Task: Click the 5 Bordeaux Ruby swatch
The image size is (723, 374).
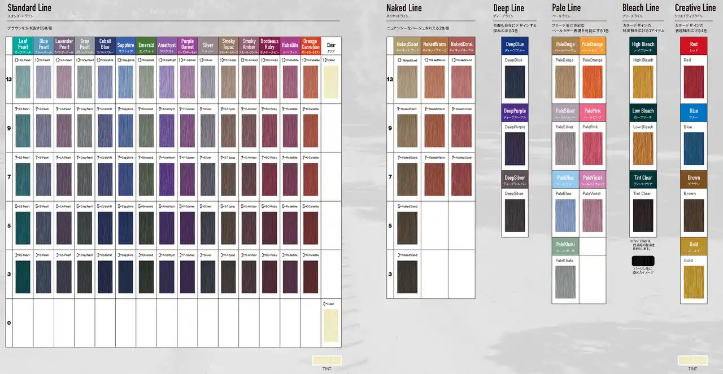Action: (269, 228)
